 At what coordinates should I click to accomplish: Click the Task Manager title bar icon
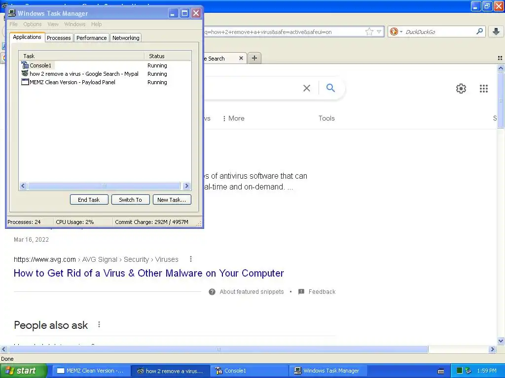(12, 13)
